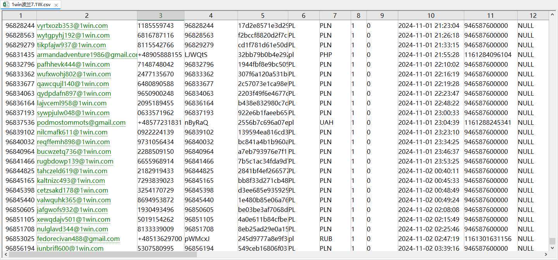Click the vertical scrollbar up arrow
558x260 pixels.
pos(553,14)
